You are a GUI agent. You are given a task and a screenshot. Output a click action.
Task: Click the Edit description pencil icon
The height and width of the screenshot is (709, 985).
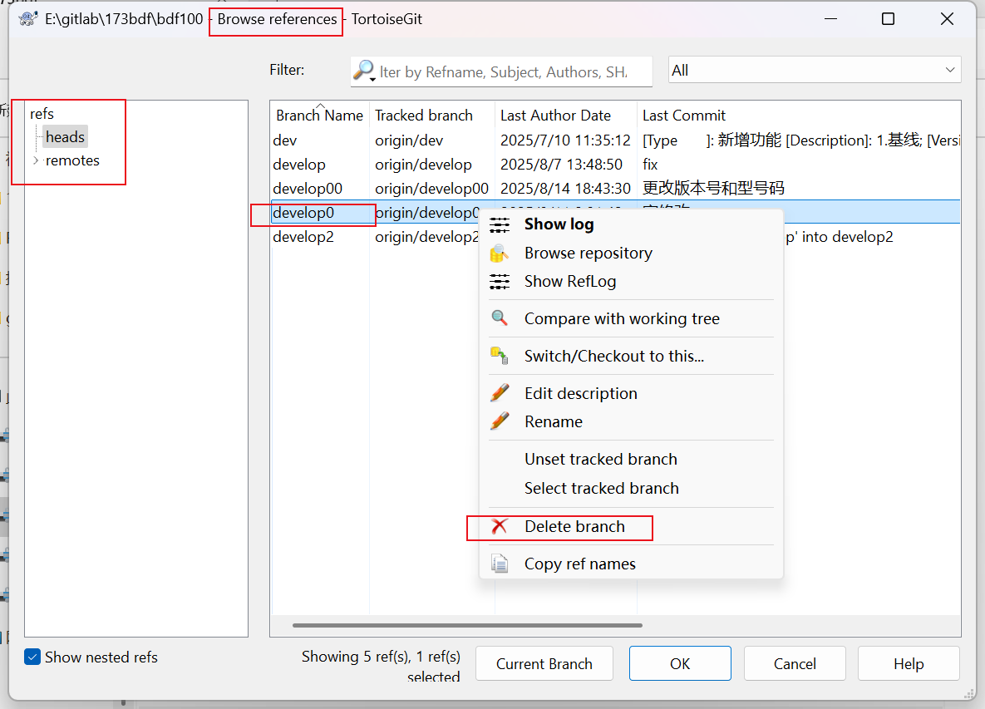(x=500, y=392)
